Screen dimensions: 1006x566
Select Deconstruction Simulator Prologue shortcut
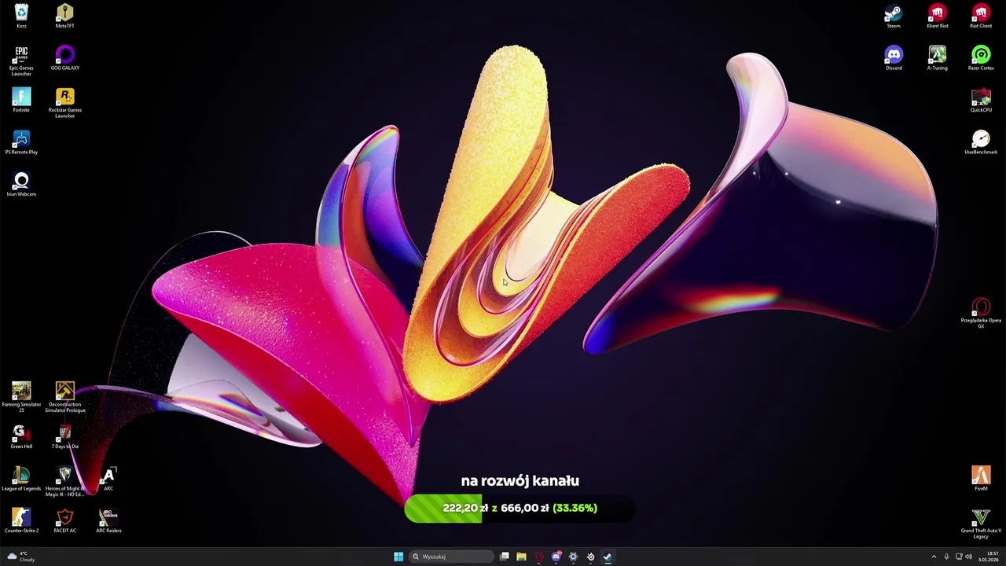[x=64, y=398]
